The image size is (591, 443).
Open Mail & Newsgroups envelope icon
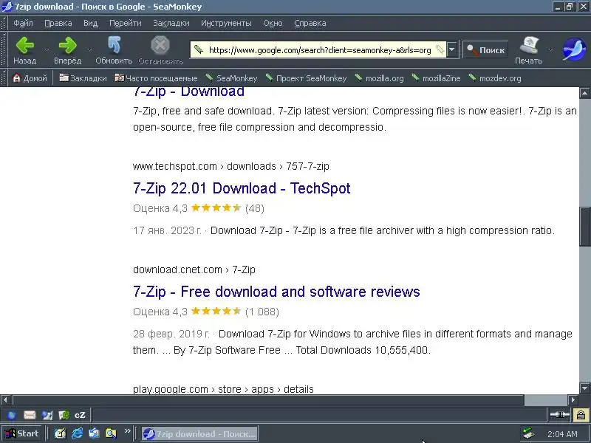30,415
